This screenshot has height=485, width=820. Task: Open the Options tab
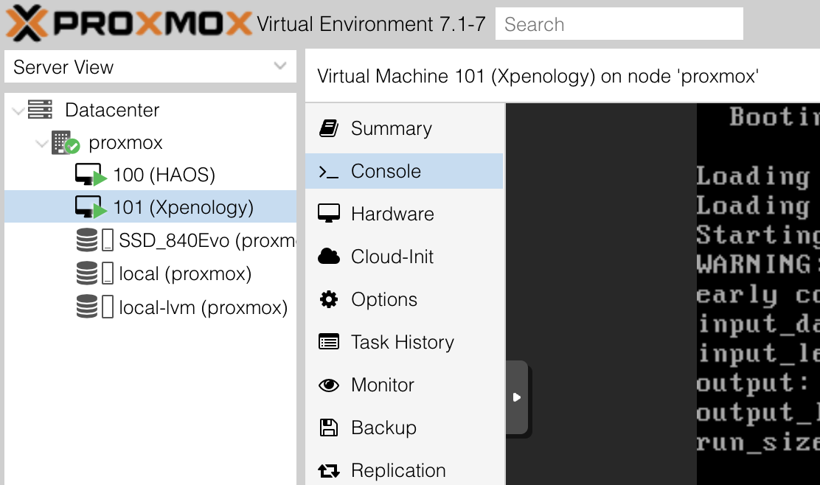(403, 299)
